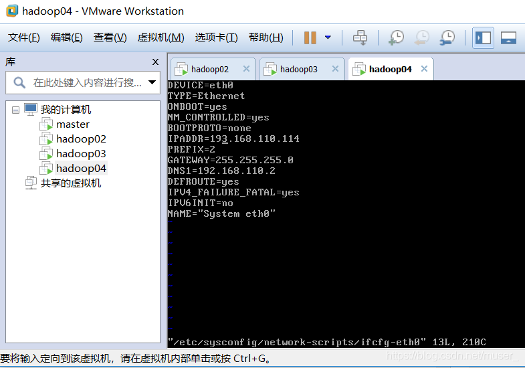
Task: Click the magnifier search icon
Action: click(19, 82)
